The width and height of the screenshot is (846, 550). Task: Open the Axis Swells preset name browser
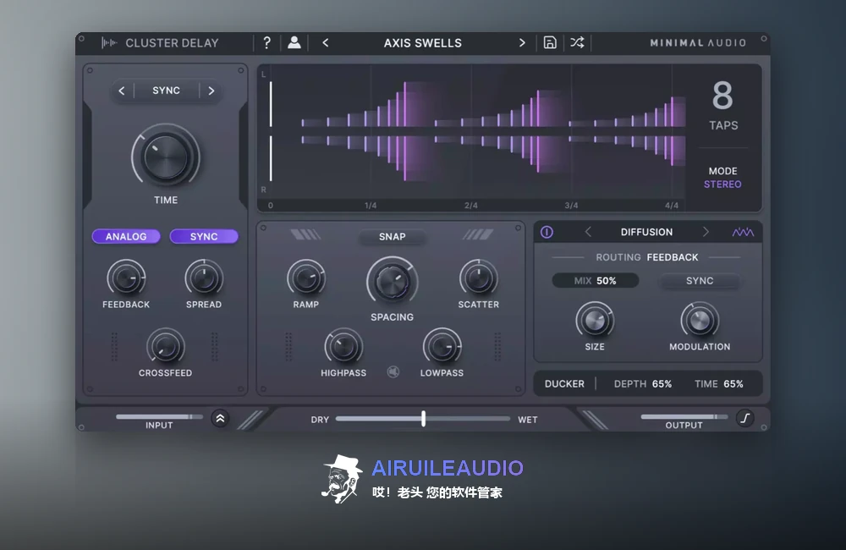[423, 43]
